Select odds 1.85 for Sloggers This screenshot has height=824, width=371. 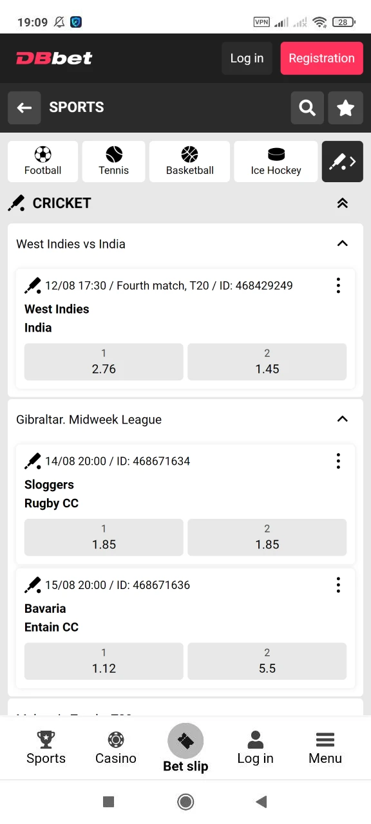tap(103, 538)
